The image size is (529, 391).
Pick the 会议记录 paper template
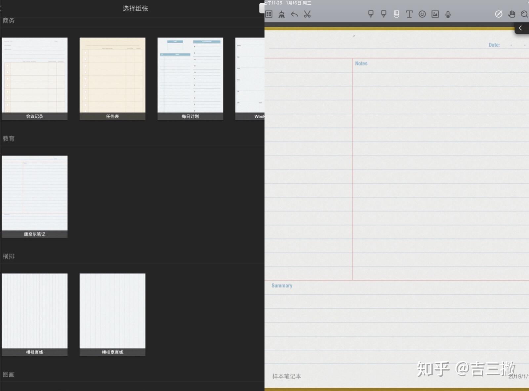coord(35,79)
